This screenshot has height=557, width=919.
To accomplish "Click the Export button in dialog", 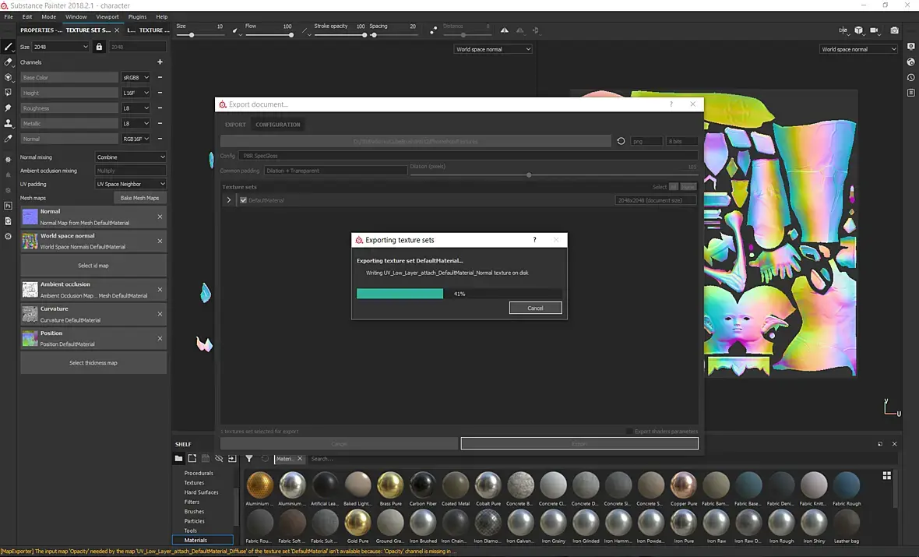I will pyautogui.click(x=579, y=444).
